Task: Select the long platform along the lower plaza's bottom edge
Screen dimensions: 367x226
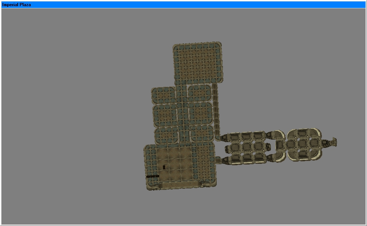Action: coord(180,184)
